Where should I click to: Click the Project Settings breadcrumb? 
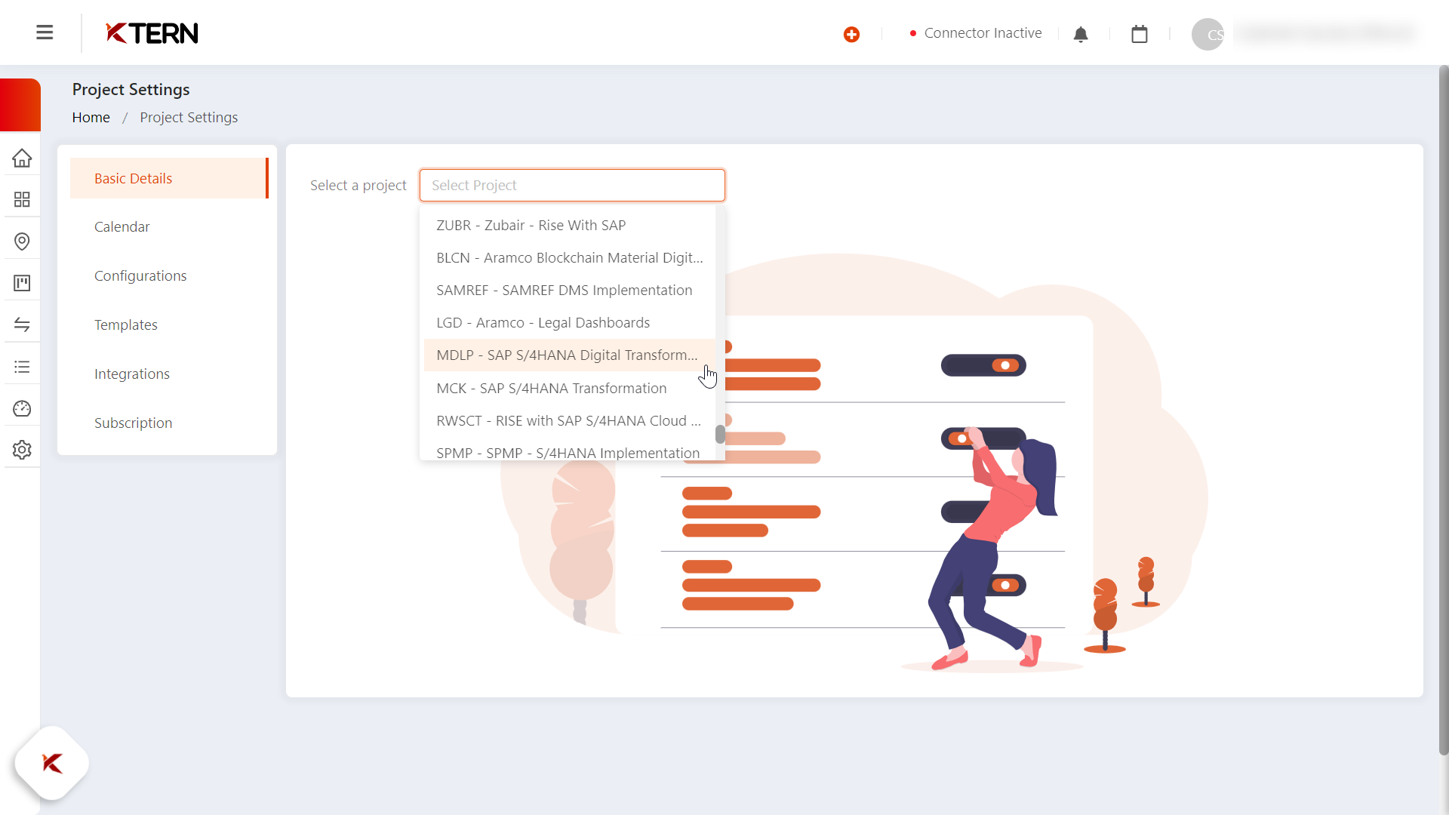pyautogui.click(x=189, y=117)
